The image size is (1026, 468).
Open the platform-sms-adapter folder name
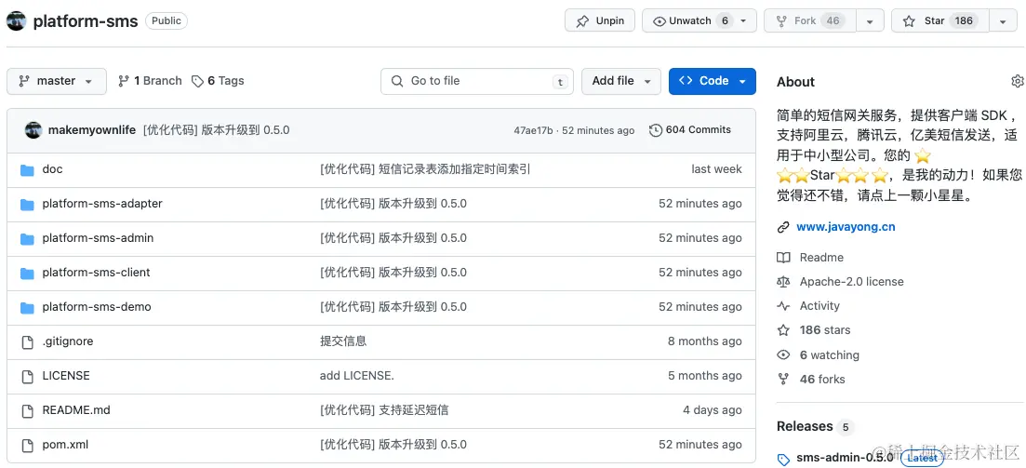102,204
